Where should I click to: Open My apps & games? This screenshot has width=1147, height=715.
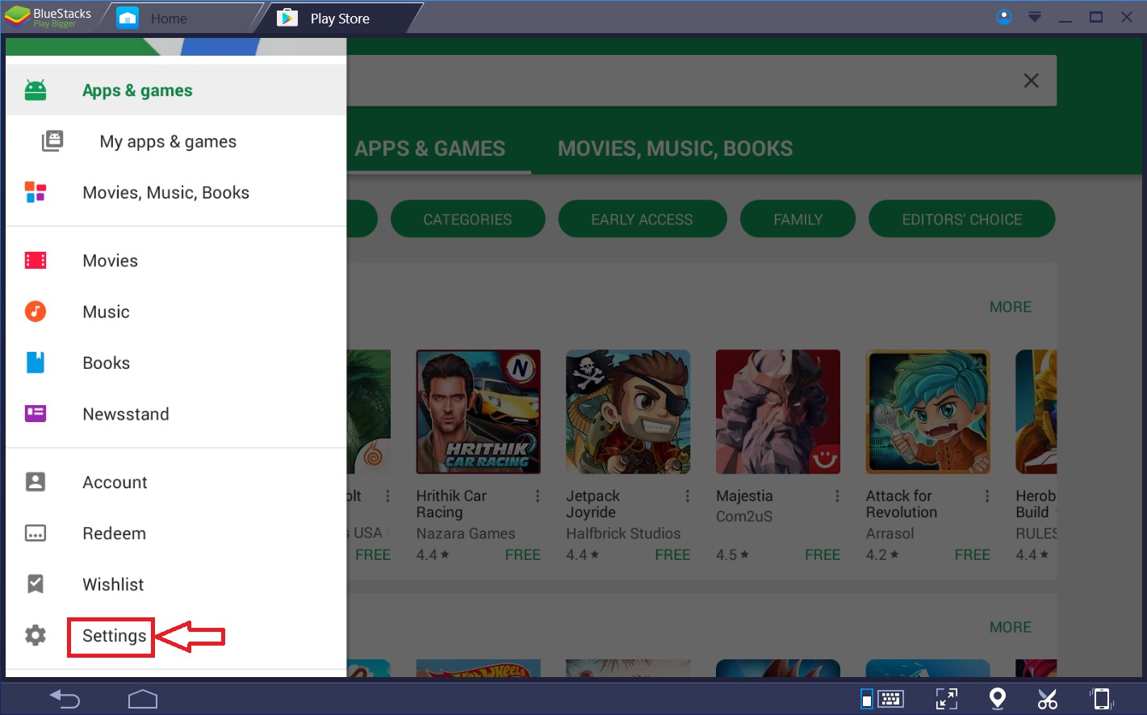pos(176,141)
